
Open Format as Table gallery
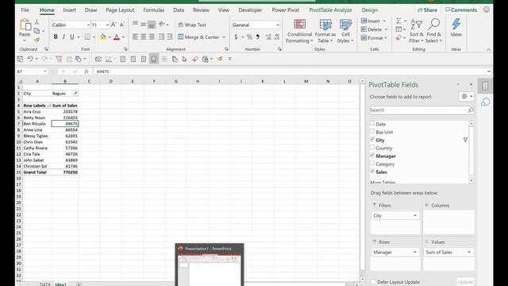pos(325,31)
